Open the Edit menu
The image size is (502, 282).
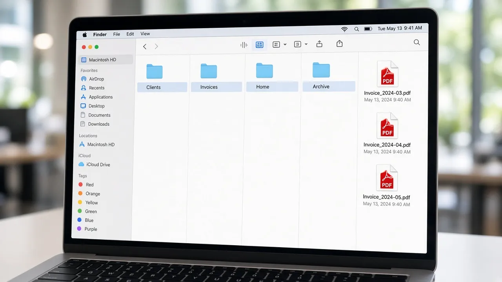[x=130, y=34]
